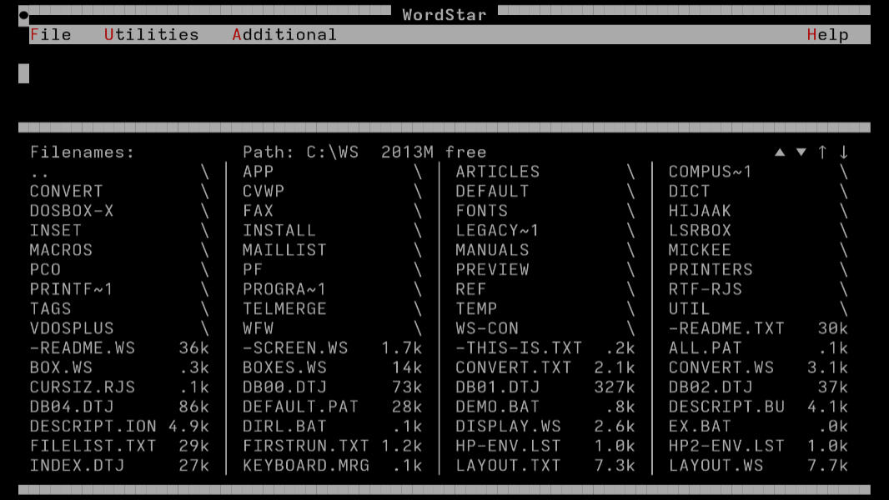Select the thin up arrow scroll icon
Screen dimensions: 889x500
point(822,152)
